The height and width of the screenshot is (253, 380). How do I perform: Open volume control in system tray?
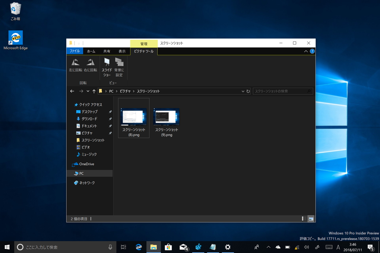[307, 247]
